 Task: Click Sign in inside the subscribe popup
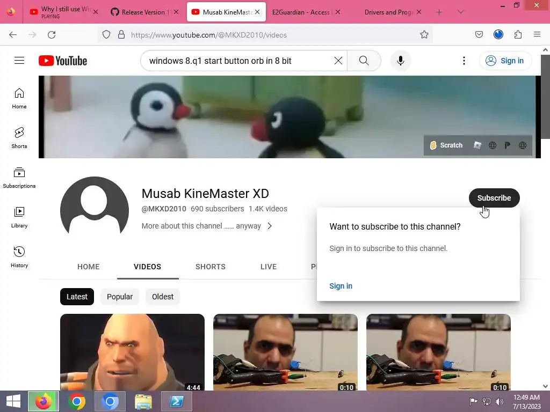tap(341, 286)
